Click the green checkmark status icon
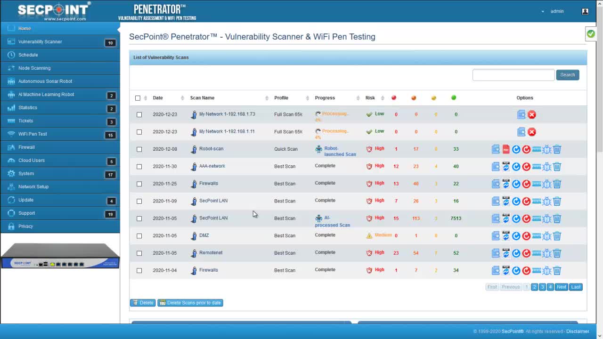603x339 pixels. click(x=591, y=34)
